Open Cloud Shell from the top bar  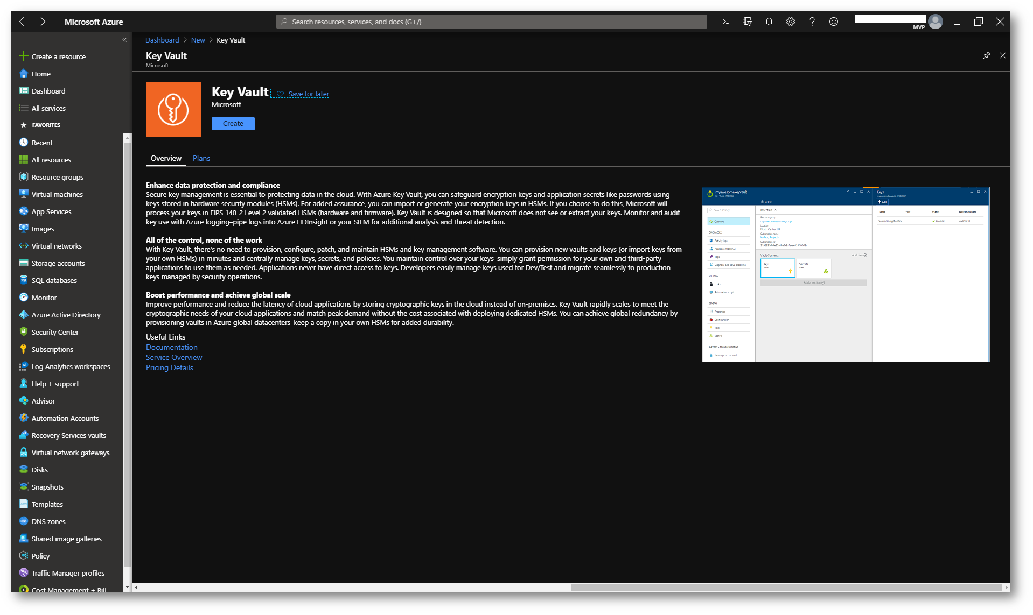coord(725,22)
